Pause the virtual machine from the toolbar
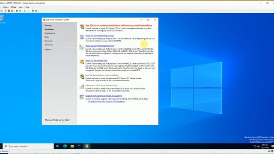The image size is (274, 154). pyautogui.click(x=17, y=11)
